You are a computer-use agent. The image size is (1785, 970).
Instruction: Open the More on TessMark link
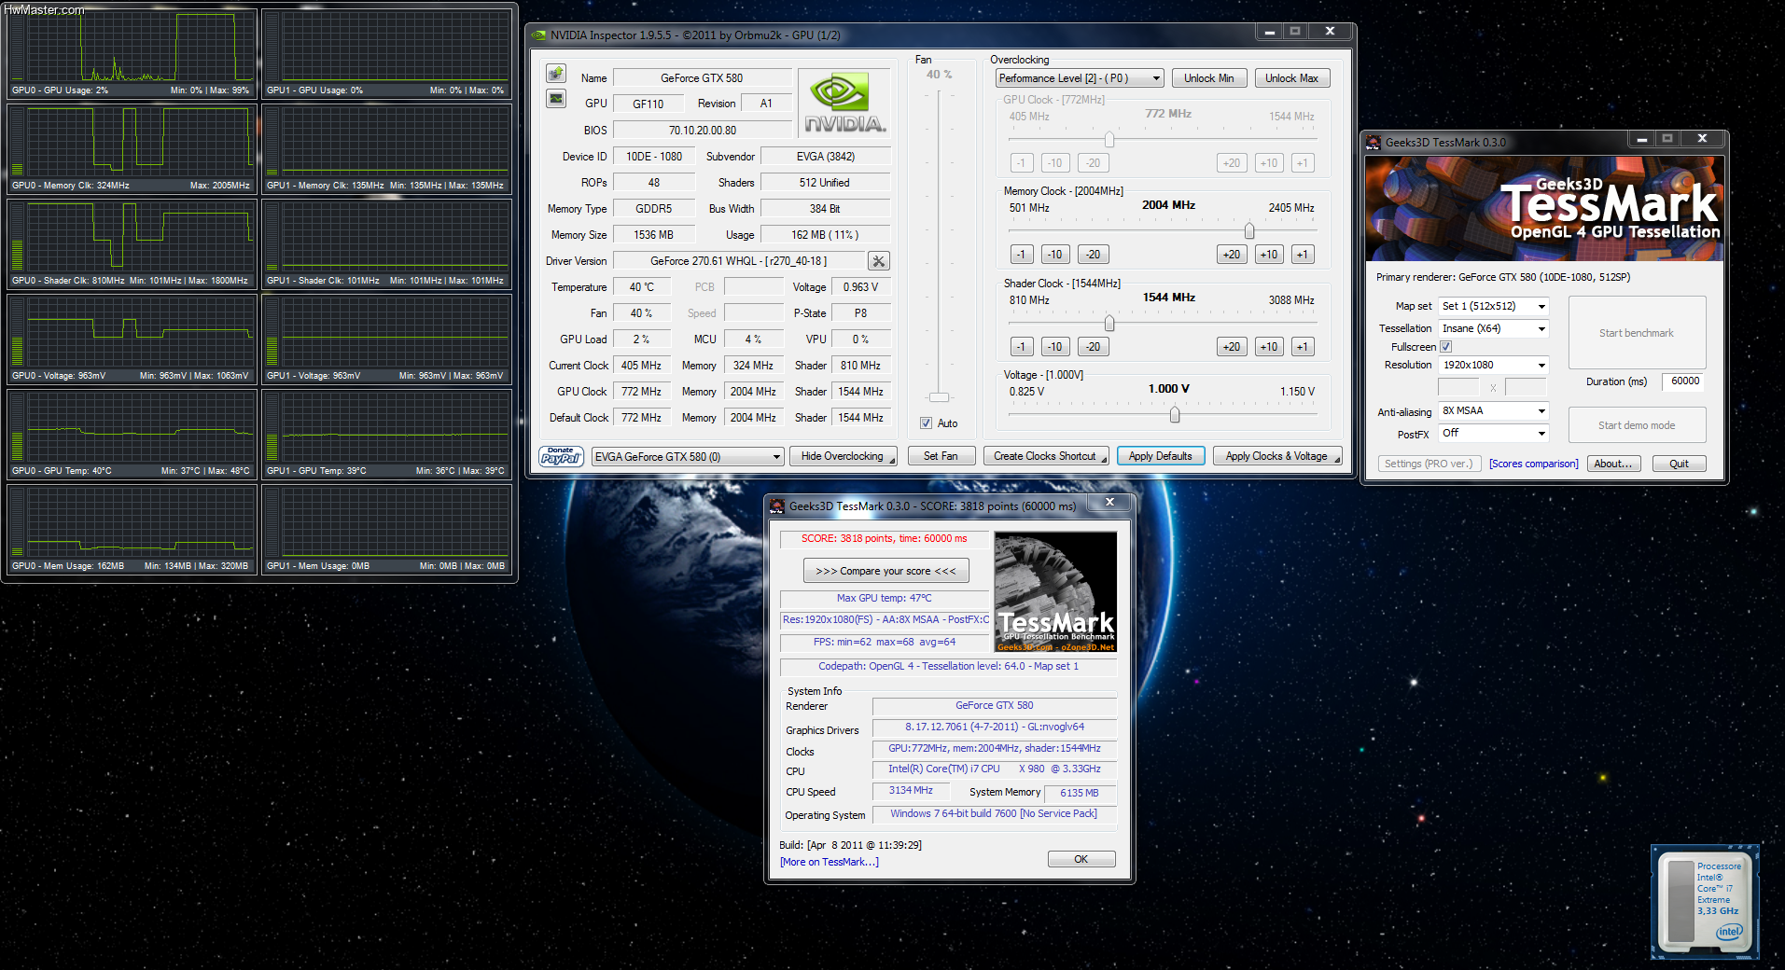pos(830,862)
